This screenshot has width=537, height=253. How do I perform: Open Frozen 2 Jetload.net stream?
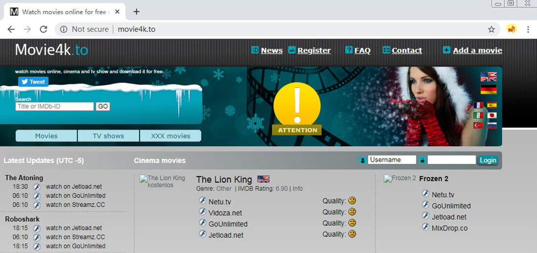click(449, 217)
